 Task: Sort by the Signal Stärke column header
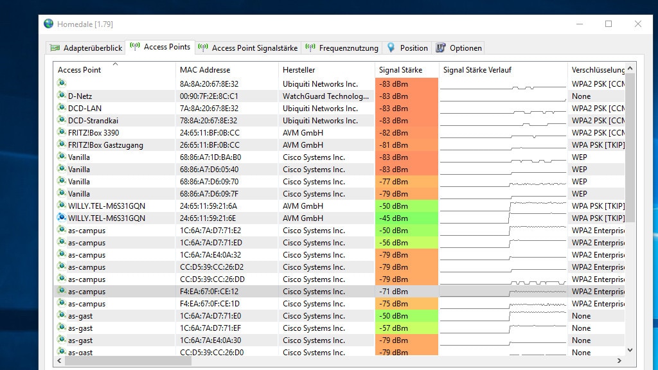406,69
